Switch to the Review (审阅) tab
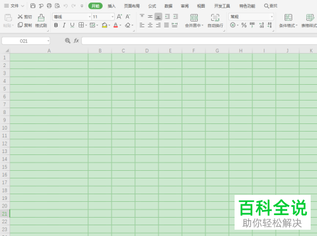317x236 pixels. click(184, 6)
